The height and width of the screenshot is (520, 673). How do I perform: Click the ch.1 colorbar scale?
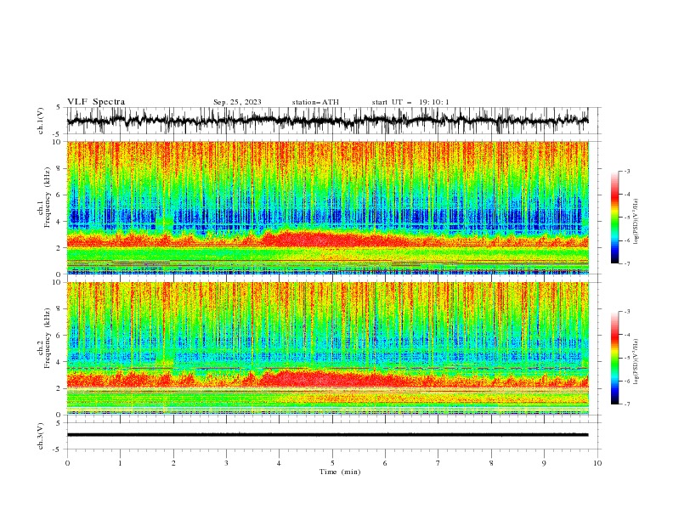615,218
